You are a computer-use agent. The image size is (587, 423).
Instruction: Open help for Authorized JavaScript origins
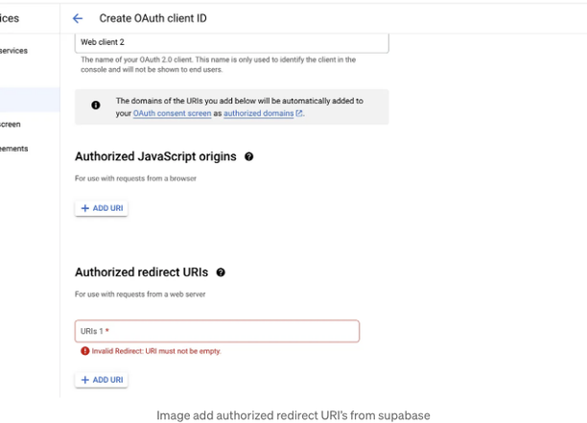249,157
